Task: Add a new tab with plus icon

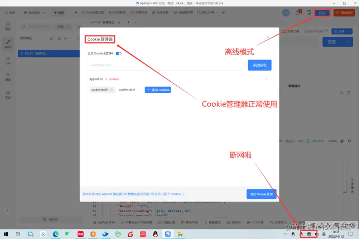Action: click(129, 22)
